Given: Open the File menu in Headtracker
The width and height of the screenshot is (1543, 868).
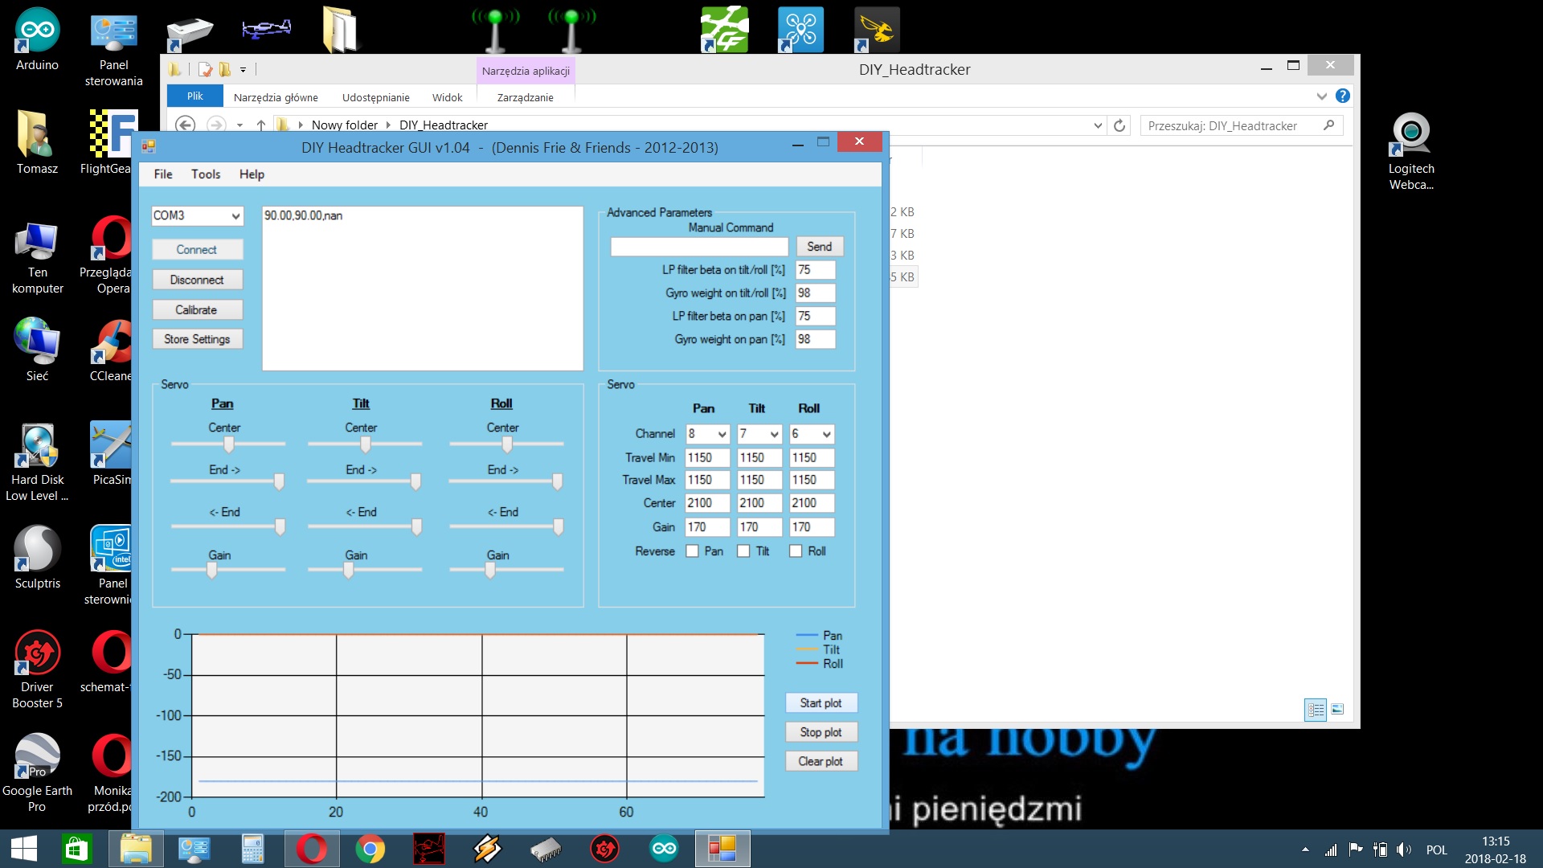Looking at the screenshot, I should click(163, 174).
